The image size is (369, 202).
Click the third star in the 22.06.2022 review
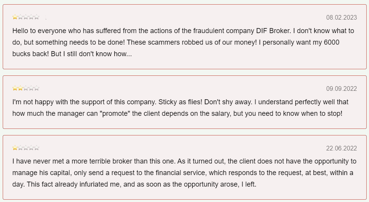pyautogui.click(x=26, y=148)
